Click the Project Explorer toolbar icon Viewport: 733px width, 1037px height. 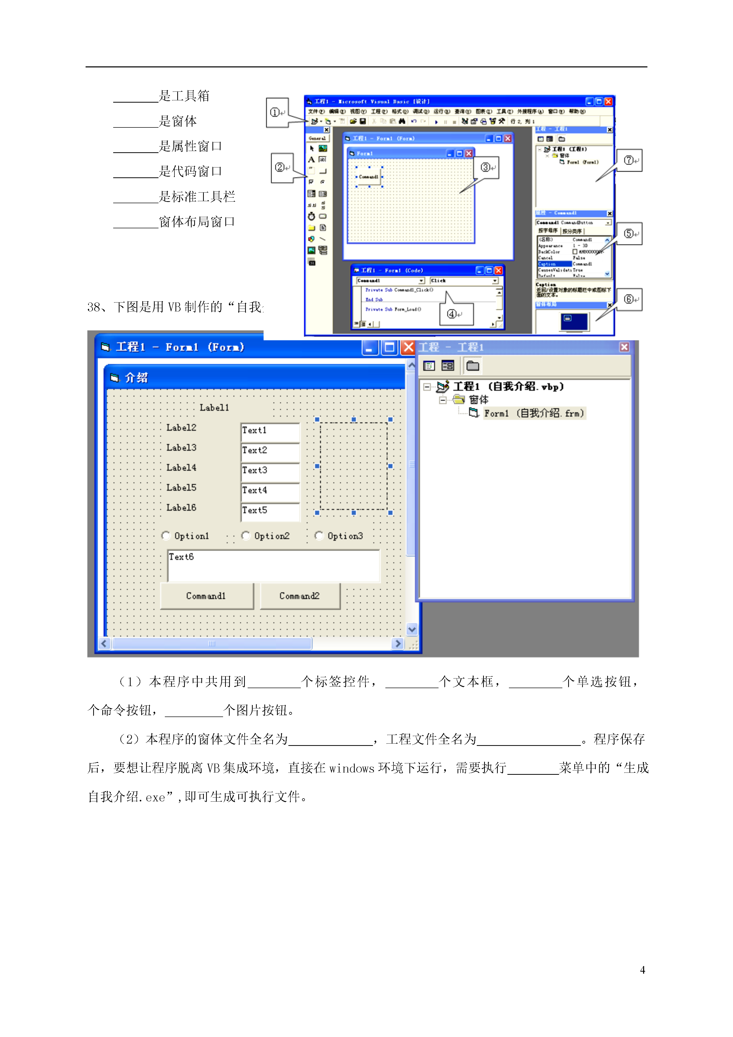pyautogui.click(x=465, y=121)
